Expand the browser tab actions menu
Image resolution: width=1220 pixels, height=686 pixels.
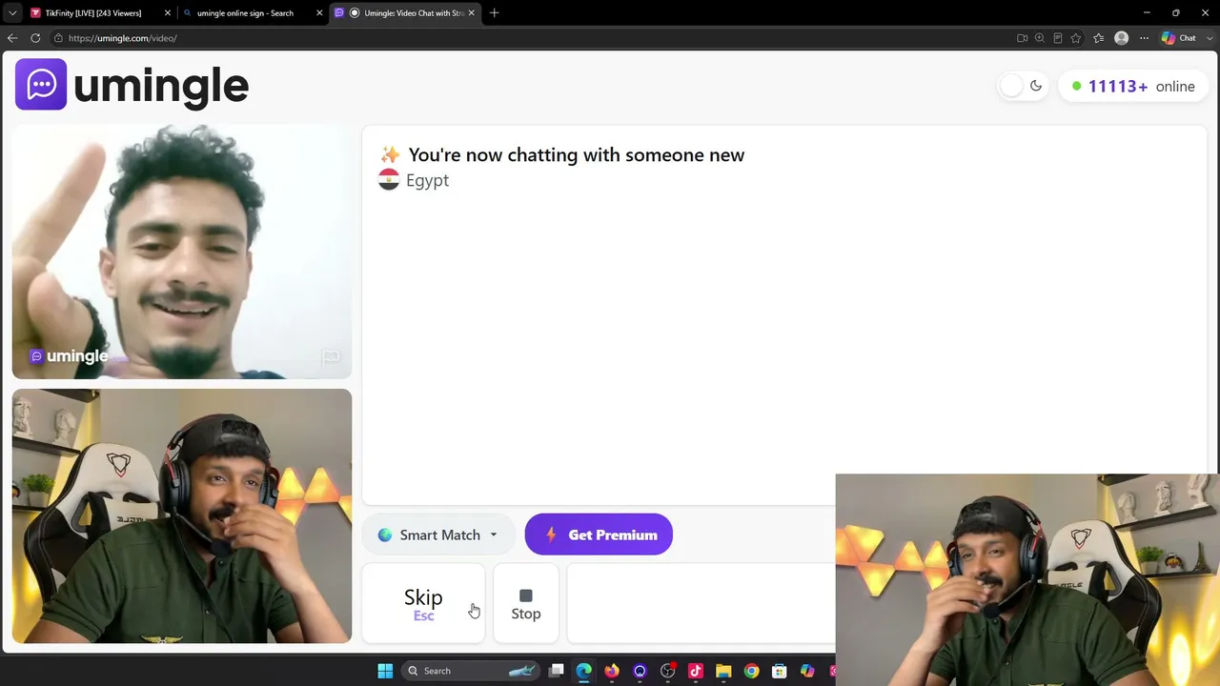pos(12,13)
